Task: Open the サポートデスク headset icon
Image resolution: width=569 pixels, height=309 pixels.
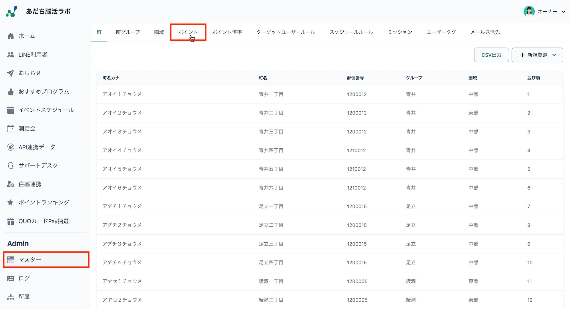Action: pos(11,165)
